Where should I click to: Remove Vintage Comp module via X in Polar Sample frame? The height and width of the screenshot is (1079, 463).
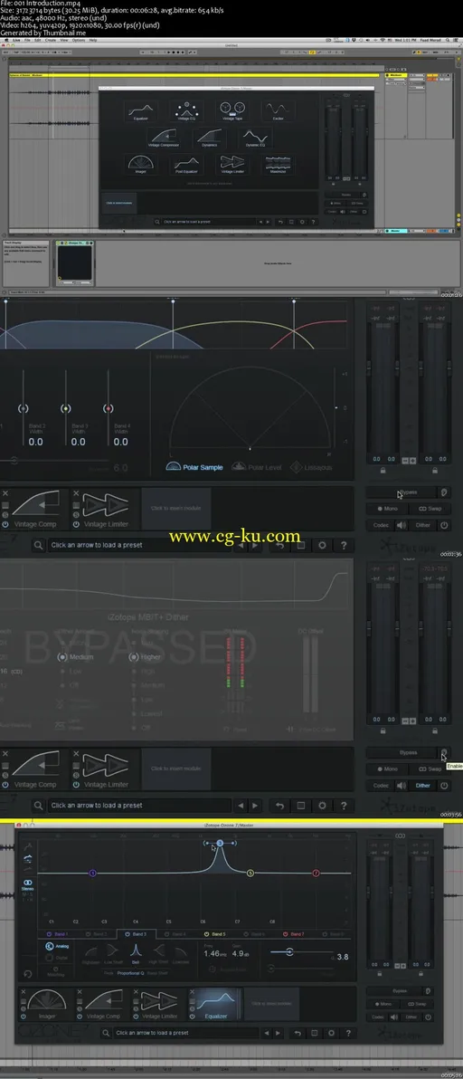[5, 493]
